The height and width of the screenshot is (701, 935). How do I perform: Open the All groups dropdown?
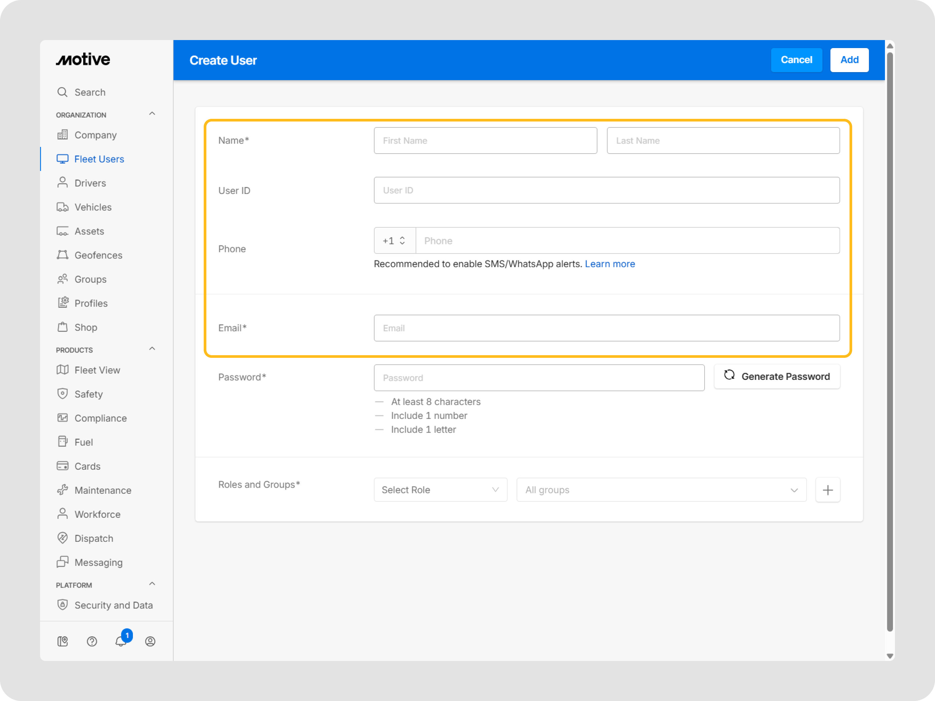point(661,490)
